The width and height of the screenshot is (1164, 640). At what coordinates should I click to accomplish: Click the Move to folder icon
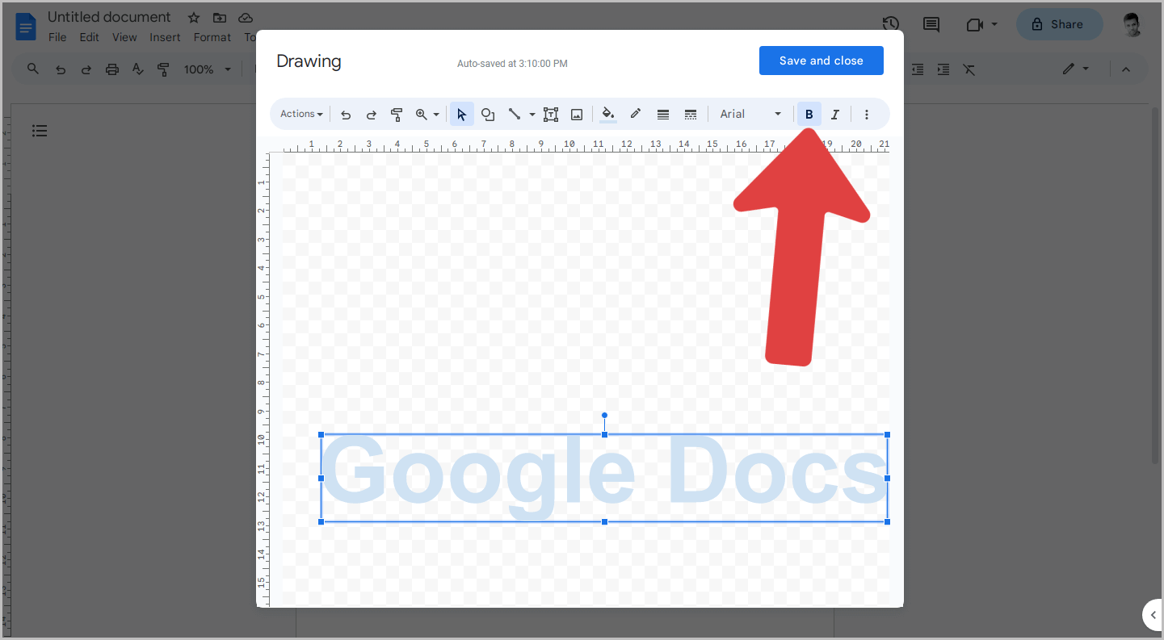[x=220, y=18]
